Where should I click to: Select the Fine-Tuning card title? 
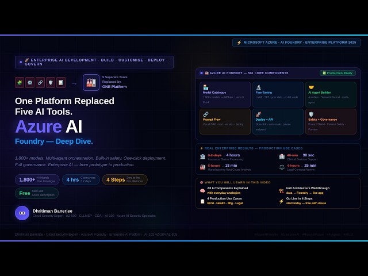coord(264,93)
